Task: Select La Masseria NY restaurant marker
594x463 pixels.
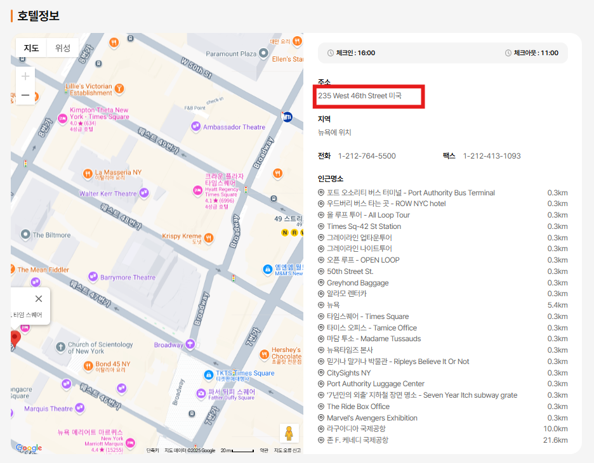Action: [x=88, y=174]
